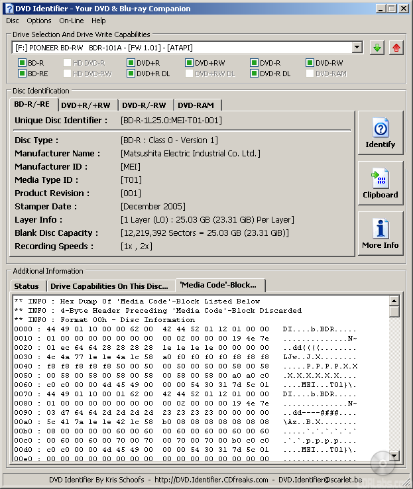Click the green down arrow drive button
The width and height of the screenshot is (413, 489).
[x=377, y=48]
